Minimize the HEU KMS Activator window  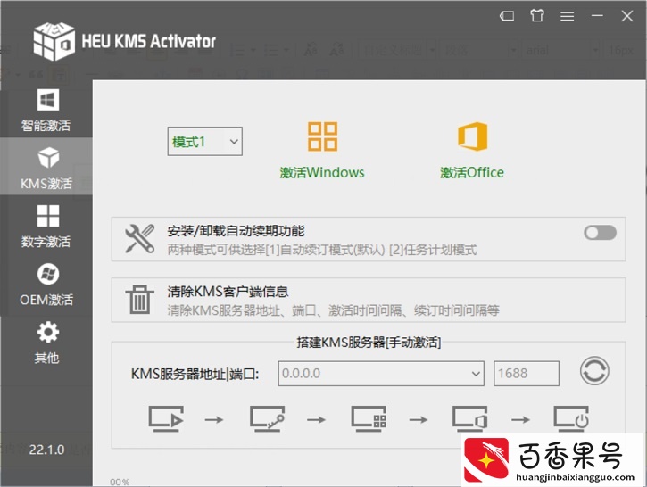(x=597, y=16)
